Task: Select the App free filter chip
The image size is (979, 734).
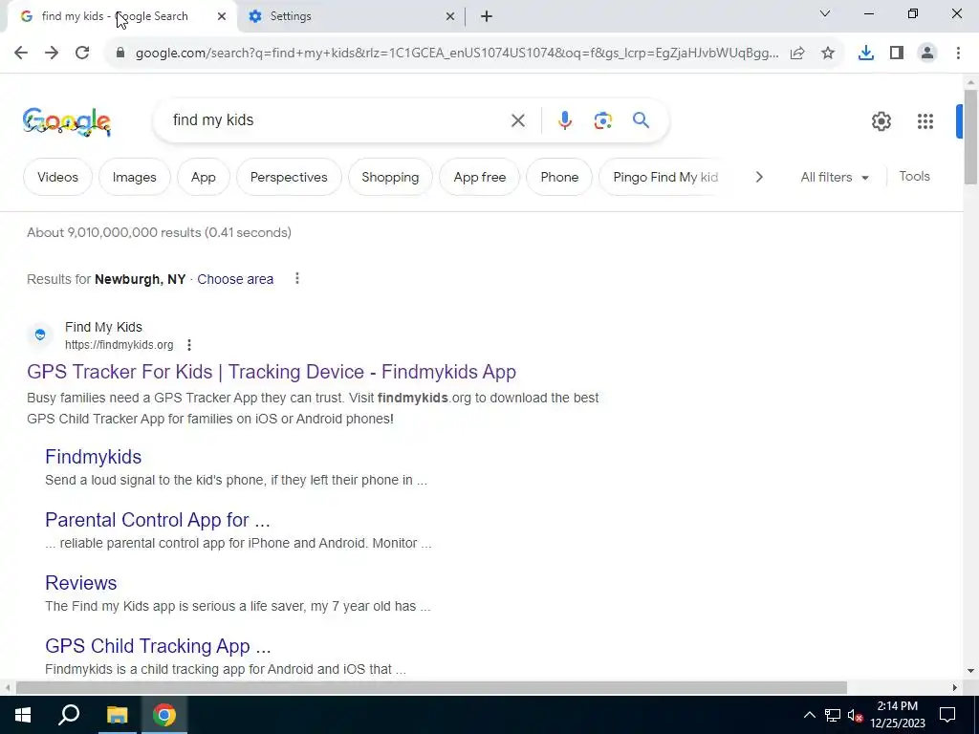Action: 480,177
